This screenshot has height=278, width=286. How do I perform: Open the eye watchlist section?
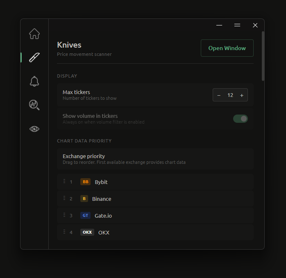coord(34,129)
